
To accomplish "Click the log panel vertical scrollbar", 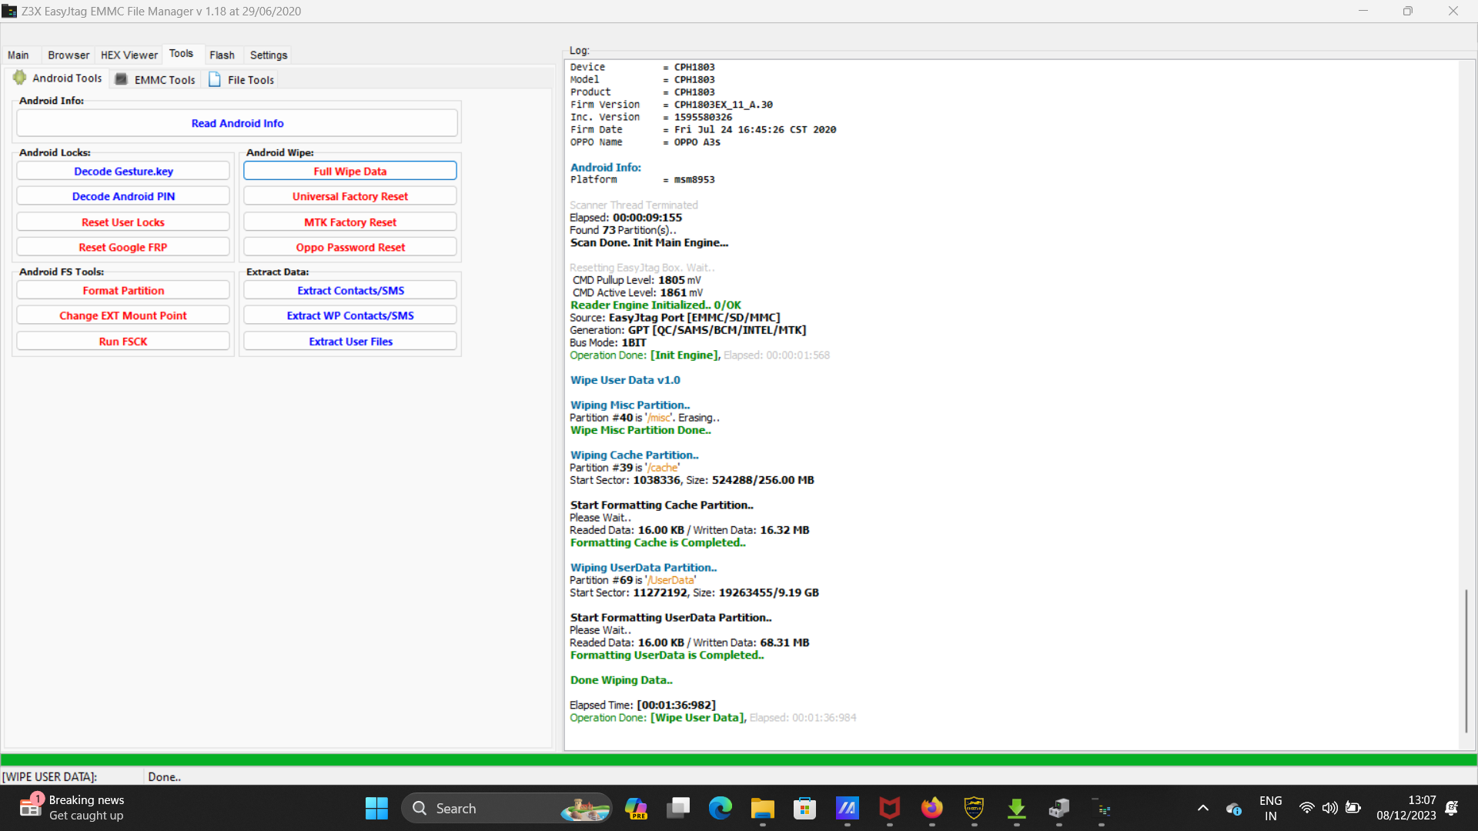I will pos(1466,661).
